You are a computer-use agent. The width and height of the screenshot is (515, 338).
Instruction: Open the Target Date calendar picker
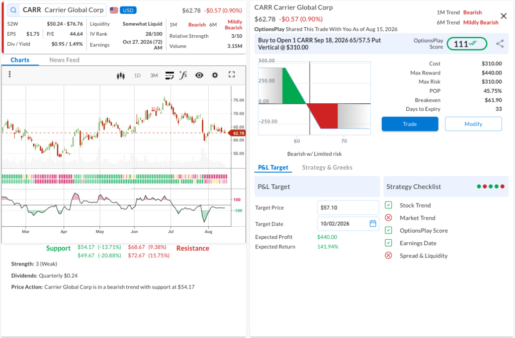[x=373, y=224]
